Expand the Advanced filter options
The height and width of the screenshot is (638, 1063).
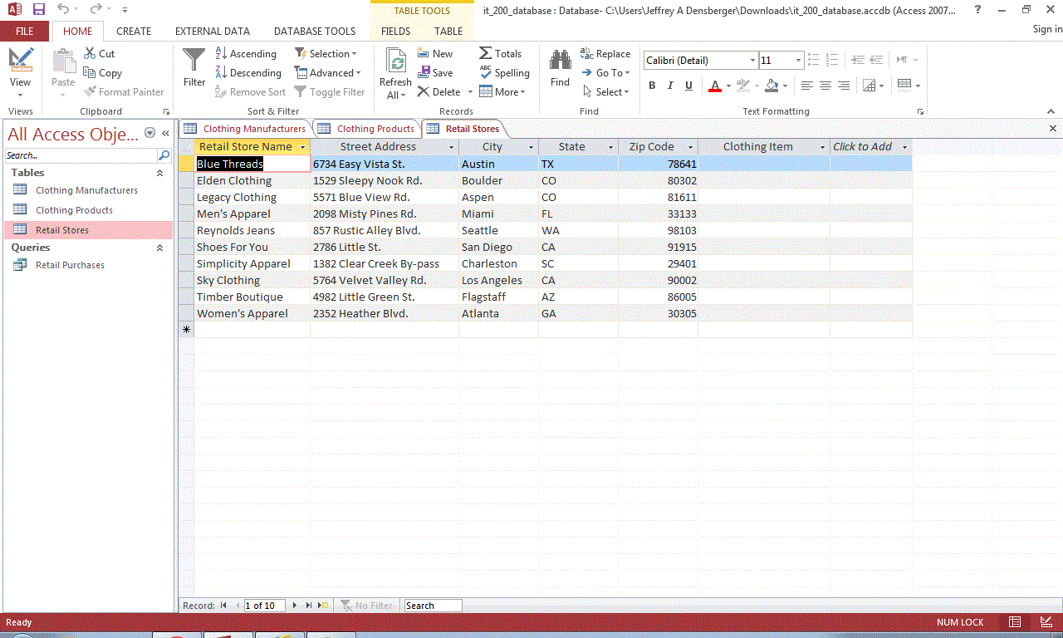[x=327, y=72]
